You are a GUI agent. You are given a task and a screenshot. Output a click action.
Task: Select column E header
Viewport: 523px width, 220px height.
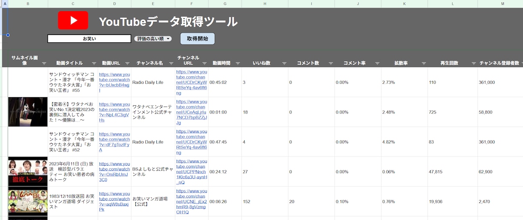pos(153,3)
